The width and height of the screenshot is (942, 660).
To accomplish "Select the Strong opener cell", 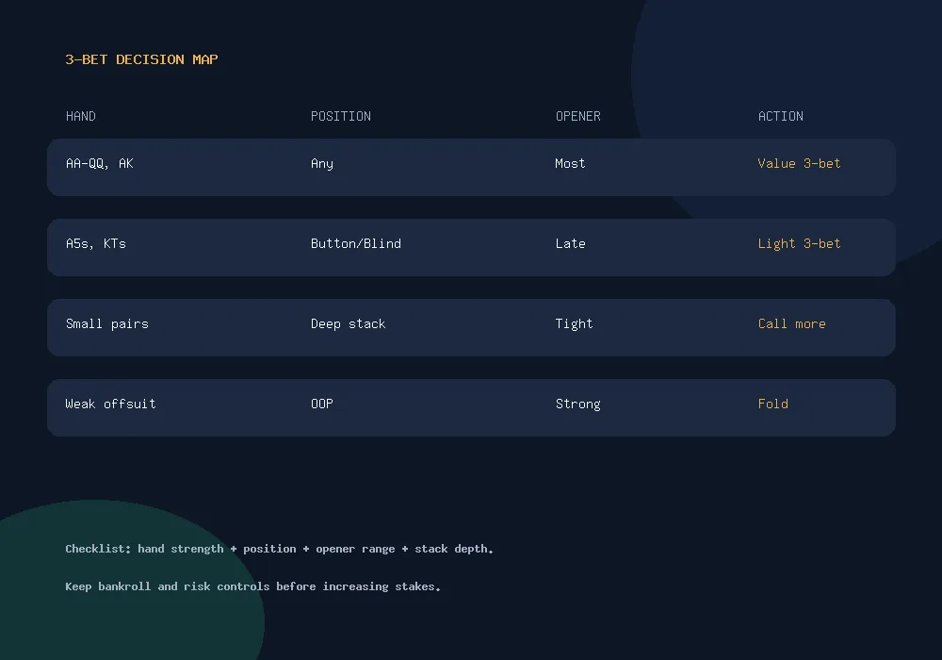I will [578, 404].
